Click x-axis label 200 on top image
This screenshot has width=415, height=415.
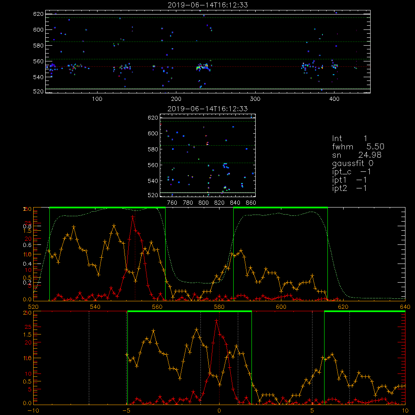tap(176, 99)
